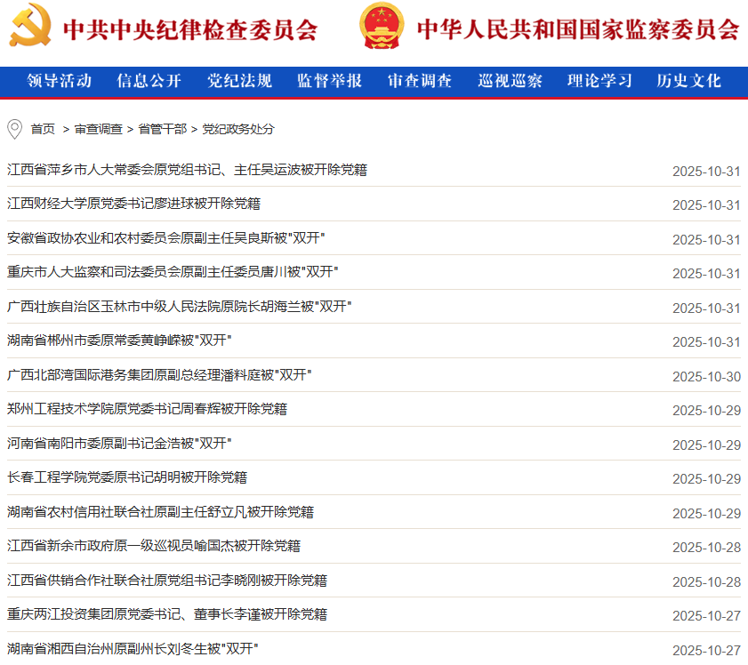
Task: Open the 信息公开 navigation item
Action: pyautogui.click(x=149, y=81)
